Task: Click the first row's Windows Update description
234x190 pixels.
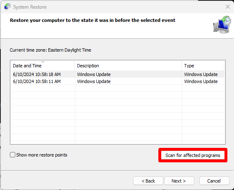Action: pyautogui.click(x=94, y=74)
